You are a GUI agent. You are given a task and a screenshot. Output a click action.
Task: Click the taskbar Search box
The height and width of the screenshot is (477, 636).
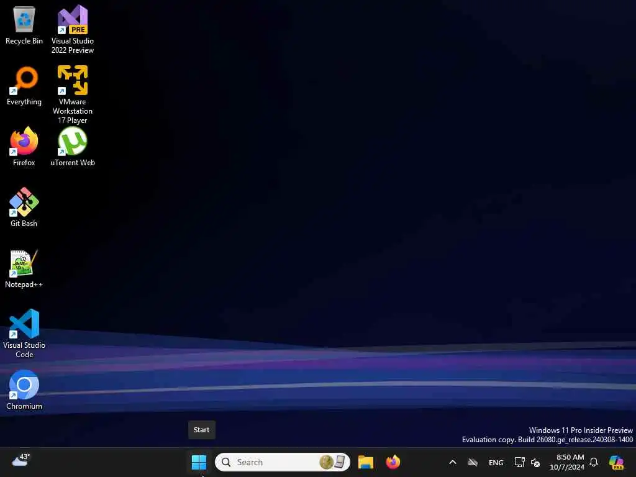pyautogui.click(x=283, y=462)
